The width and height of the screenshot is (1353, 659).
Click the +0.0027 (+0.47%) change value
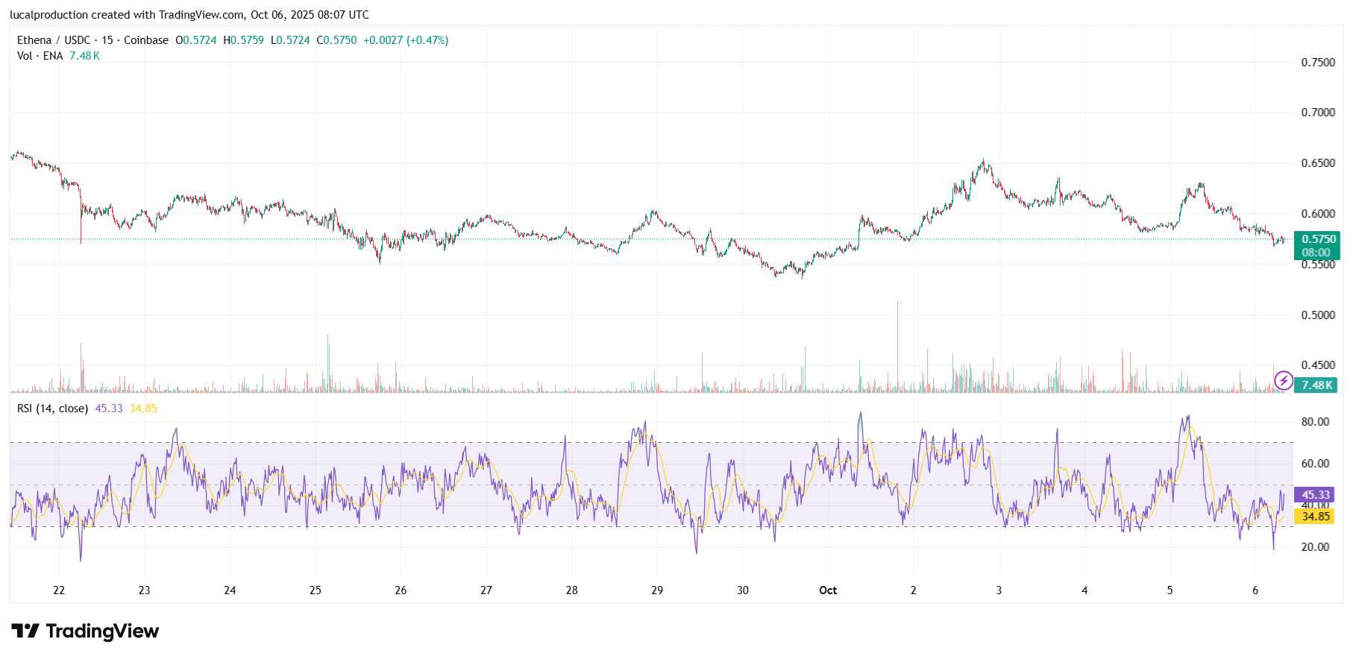coord(406,40)
